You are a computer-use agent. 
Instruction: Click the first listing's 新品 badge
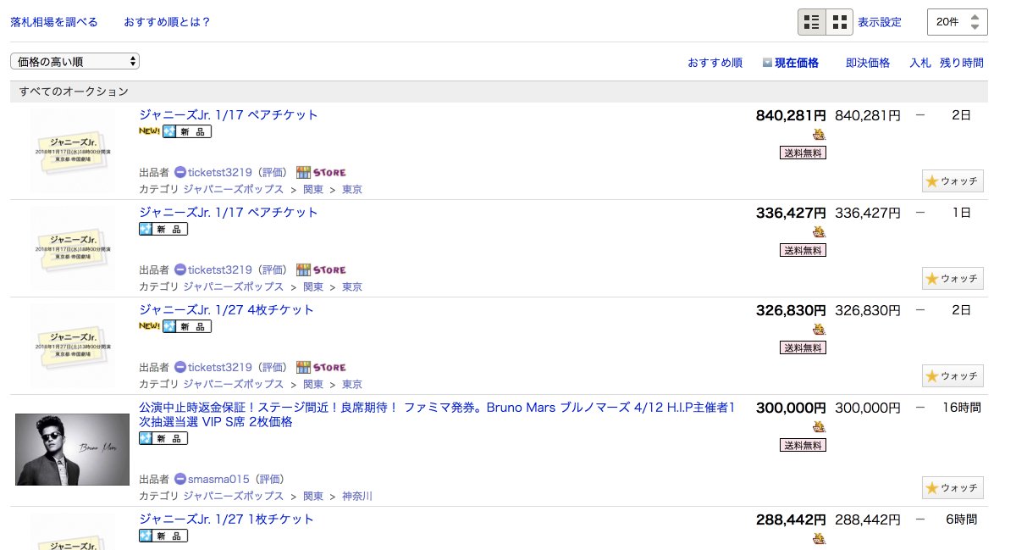(187, 131)
